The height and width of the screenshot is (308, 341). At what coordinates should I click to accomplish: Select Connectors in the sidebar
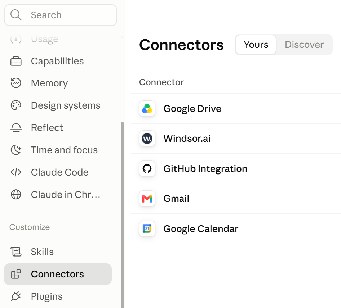coord(58,274)
